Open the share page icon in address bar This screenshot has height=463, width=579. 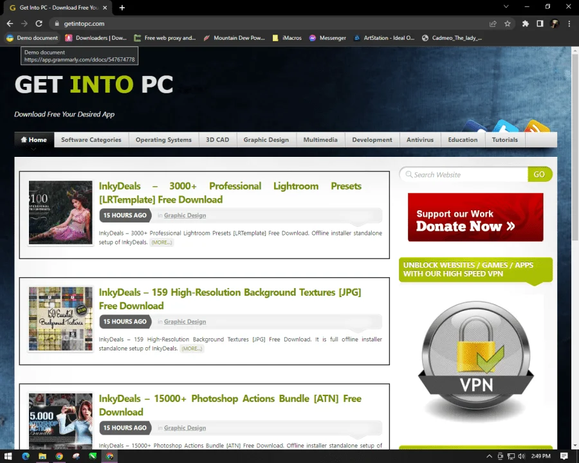493,24
